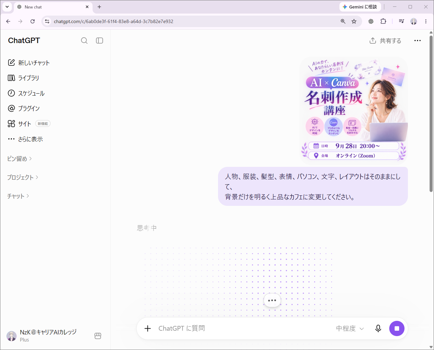Click the plus attach icon in composer

[147, 328]
